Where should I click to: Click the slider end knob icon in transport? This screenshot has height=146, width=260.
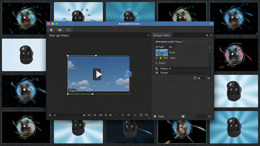click(x=84, y=115)
